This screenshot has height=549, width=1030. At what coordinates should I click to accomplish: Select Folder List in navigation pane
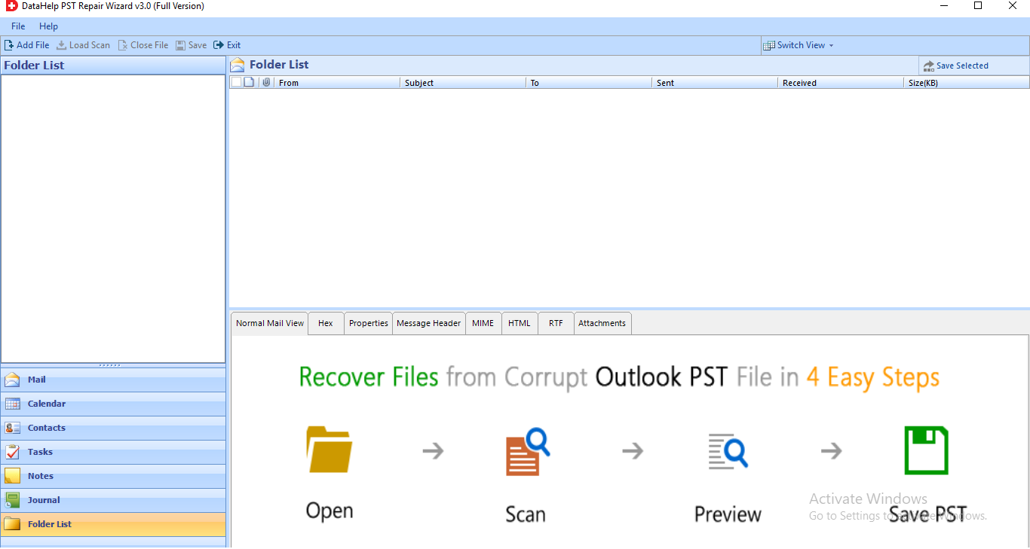pyautogui.click(x=113, y=524)
